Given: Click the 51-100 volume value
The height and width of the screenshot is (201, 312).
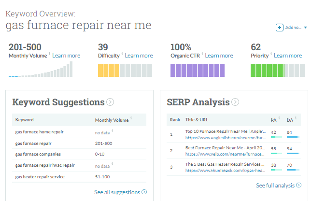Looking at the screenshot, I should coord(102,177).
